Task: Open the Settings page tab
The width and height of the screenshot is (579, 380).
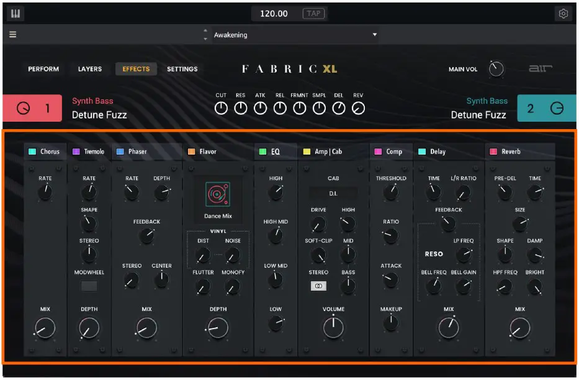Action: point(182,69)
